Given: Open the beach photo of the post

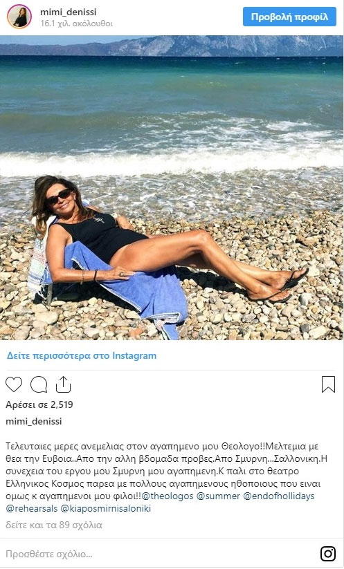Looking at the screenshot, I should (x=172, y=187).
